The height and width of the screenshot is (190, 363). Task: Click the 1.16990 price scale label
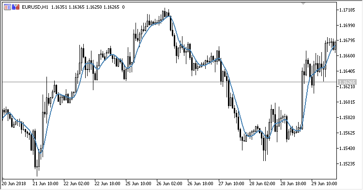[347, 26]
